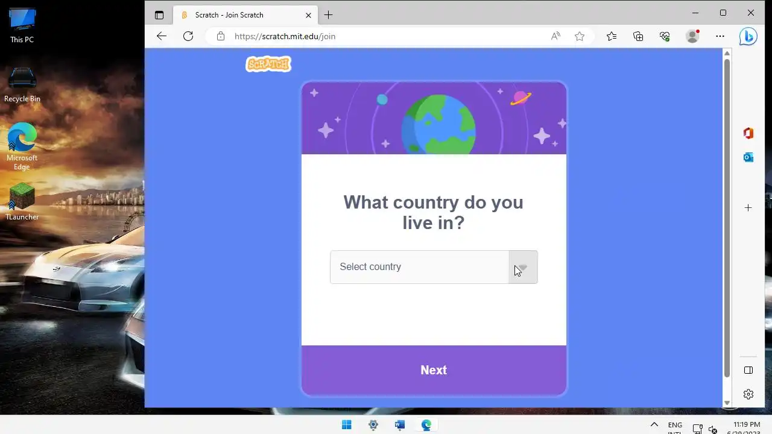
Task: Click the page vertical scrollbar
Action: click(727, 218)
